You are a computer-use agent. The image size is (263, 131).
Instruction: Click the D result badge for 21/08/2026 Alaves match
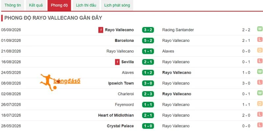click(260, 50)
